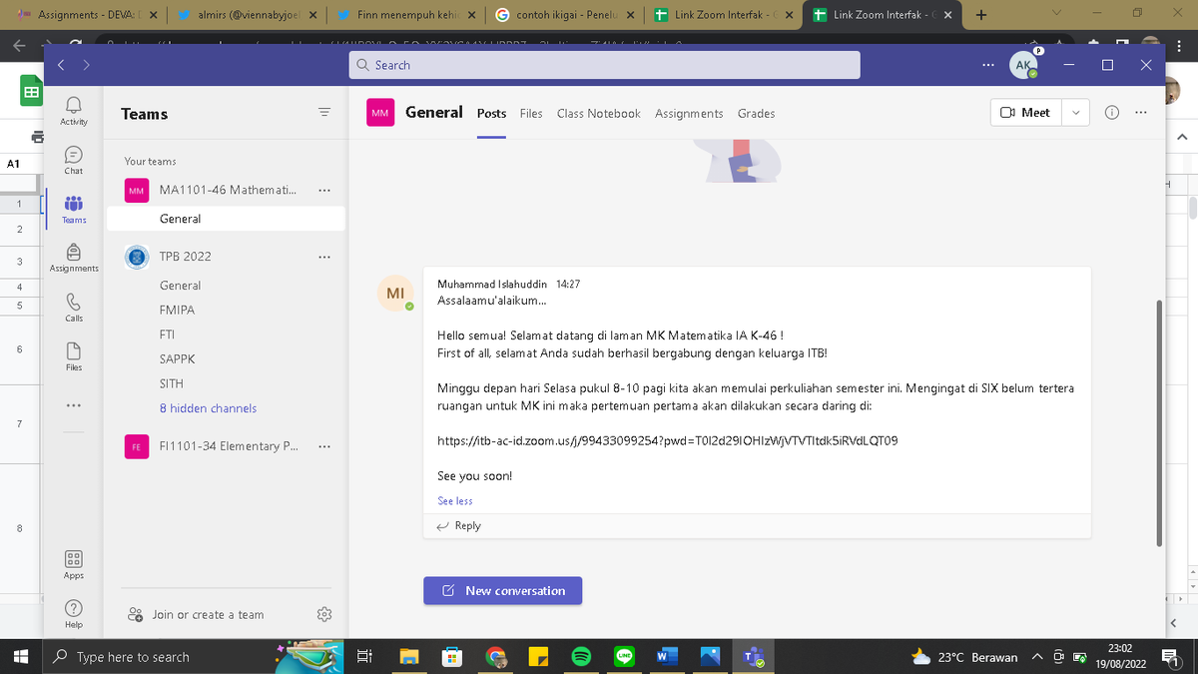Open Chrome from the taskbar
1198x674 pixels.
click(x=495, y=657)
